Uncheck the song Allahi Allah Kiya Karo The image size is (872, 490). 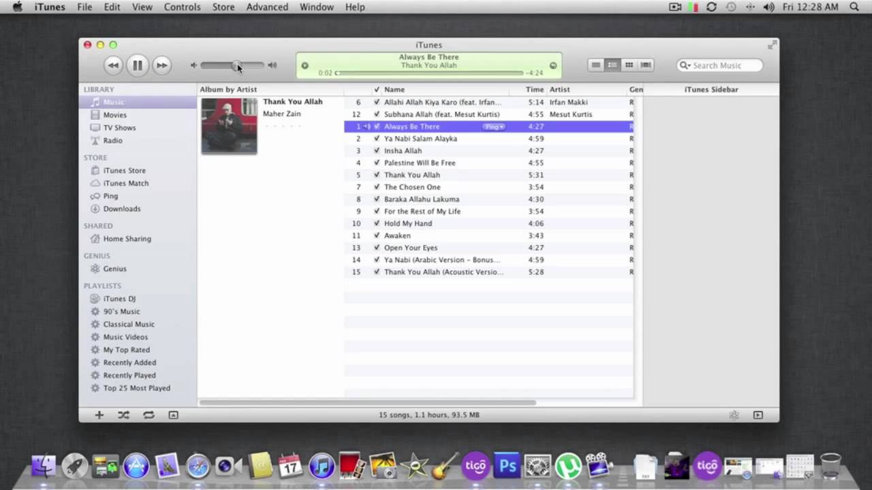click(x=377, y=102)
